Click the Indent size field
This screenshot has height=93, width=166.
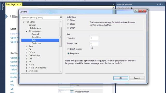point(94,44)
